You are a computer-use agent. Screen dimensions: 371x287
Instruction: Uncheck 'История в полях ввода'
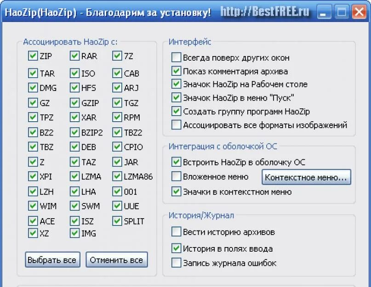coord(176,248)
